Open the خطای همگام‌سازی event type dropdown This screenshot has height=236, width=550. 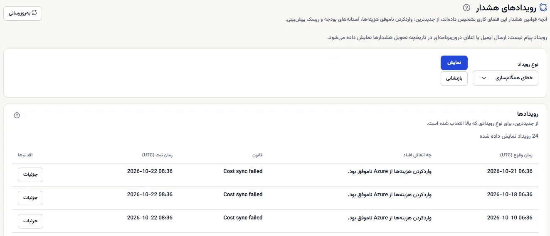[x=506, y=78]
